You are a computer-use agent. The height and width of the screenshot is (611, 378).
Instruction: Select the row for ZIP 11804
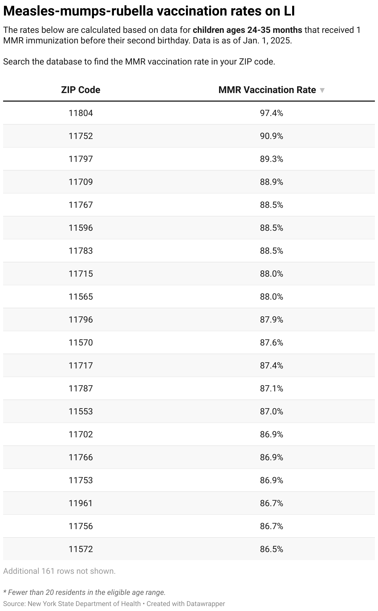pos(189,113)
